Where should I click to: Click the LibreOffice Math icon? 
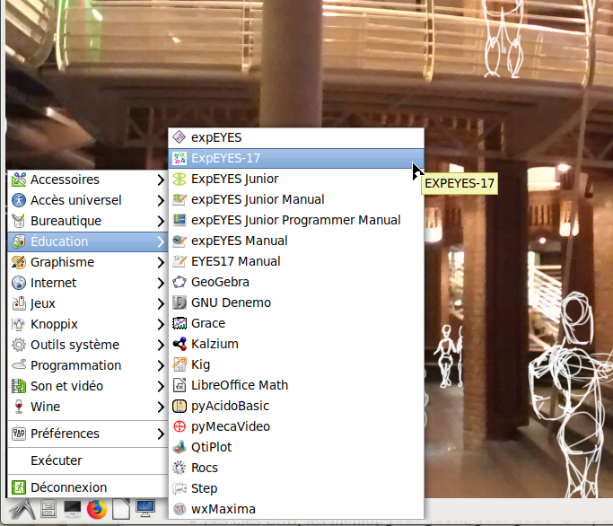(x=179, y=385)
